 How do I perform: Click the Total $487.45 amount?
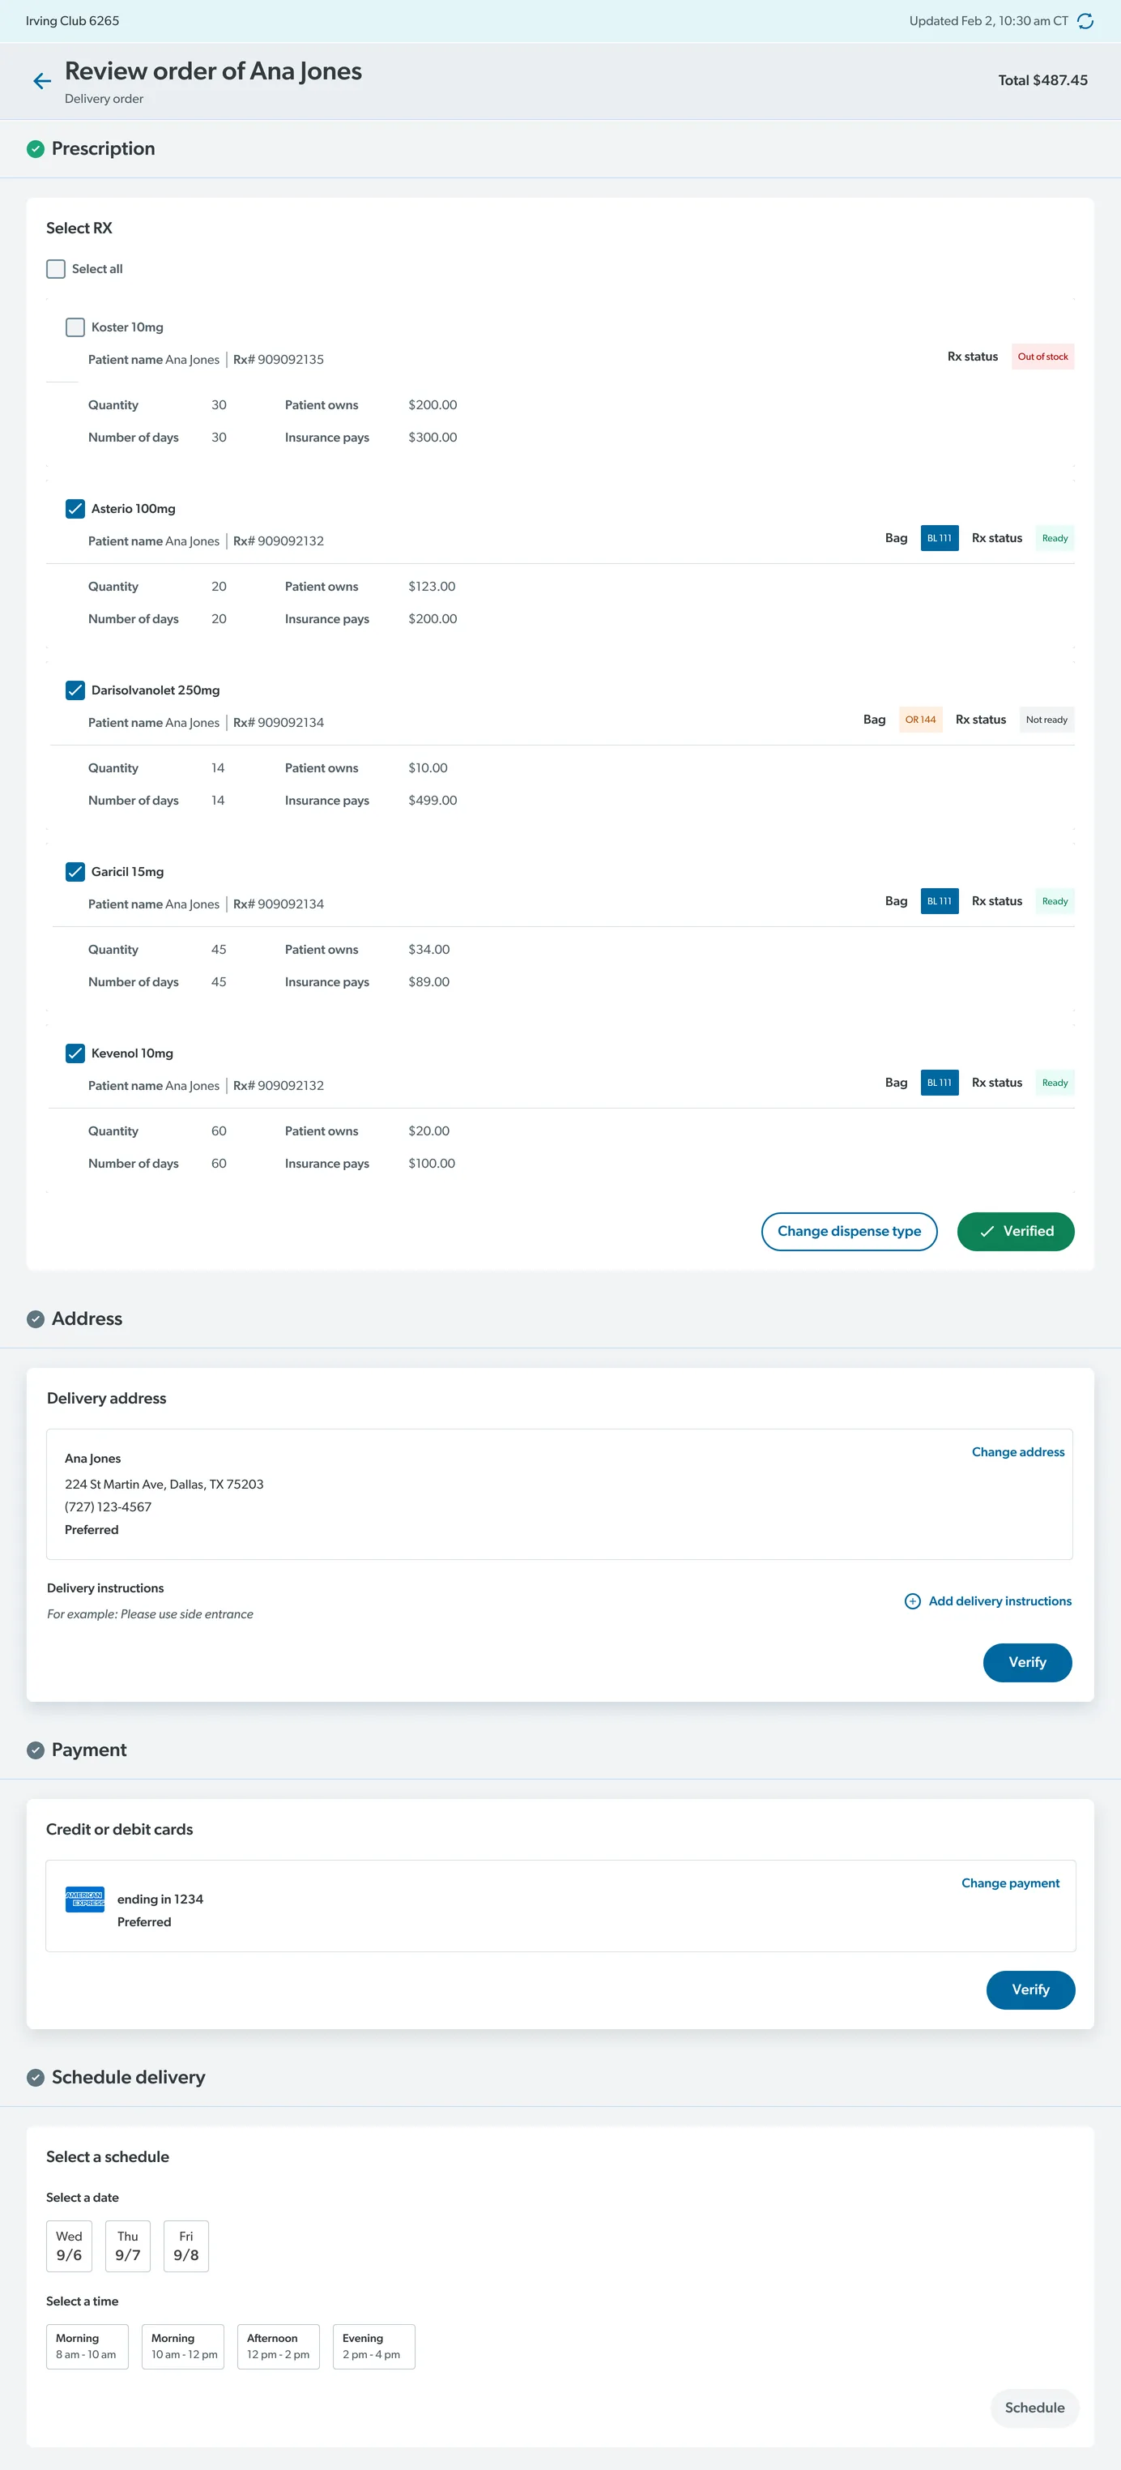click(x=1042, y=80)
